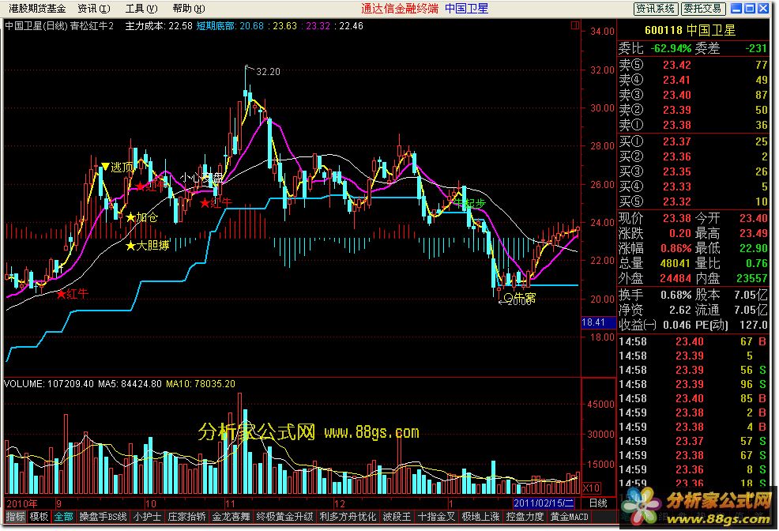Open the 港股期货基金 menu
The height and width of the screenshot is (531, 779).
coord(37,9)
